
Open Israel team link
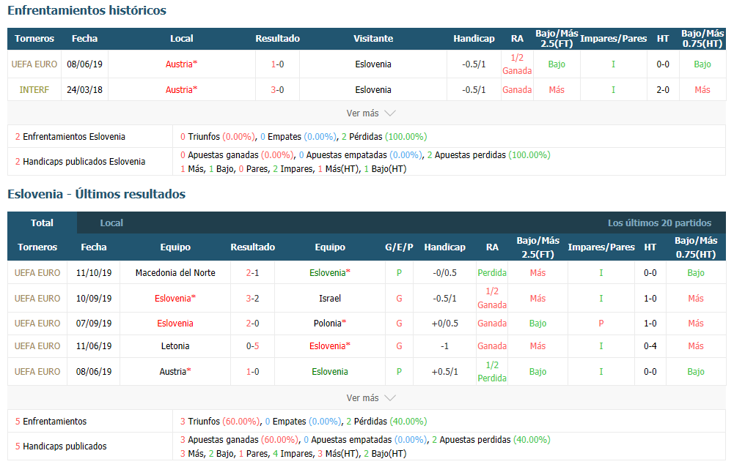[x=330, y=298]
